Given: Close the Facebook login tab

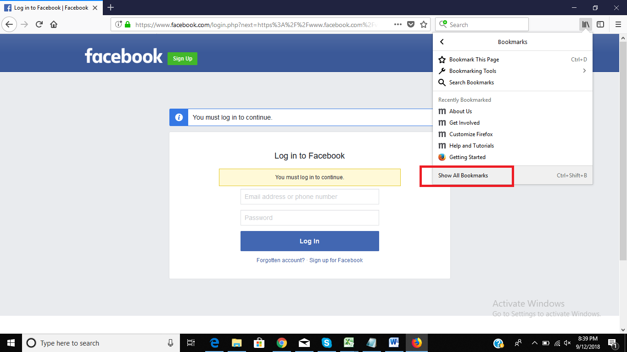Looking at the screenshot, I should coord(95,8).
